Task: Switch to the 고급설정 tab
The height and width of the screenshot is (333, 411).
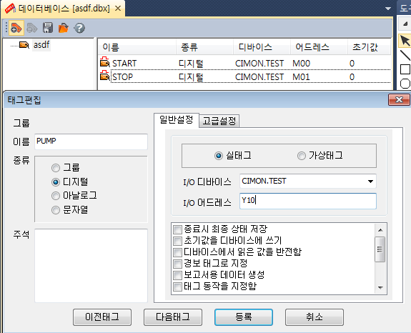Action: [x=219, y=121]
